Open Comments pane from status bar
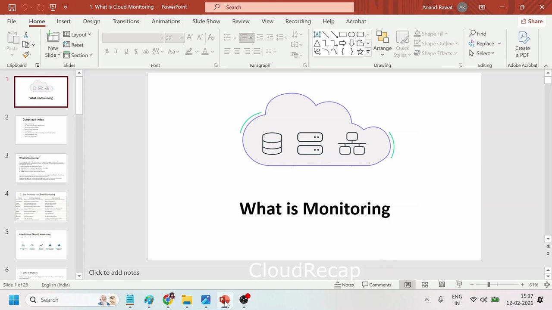Viewport: 552px width, 310px height. (376, 285)
